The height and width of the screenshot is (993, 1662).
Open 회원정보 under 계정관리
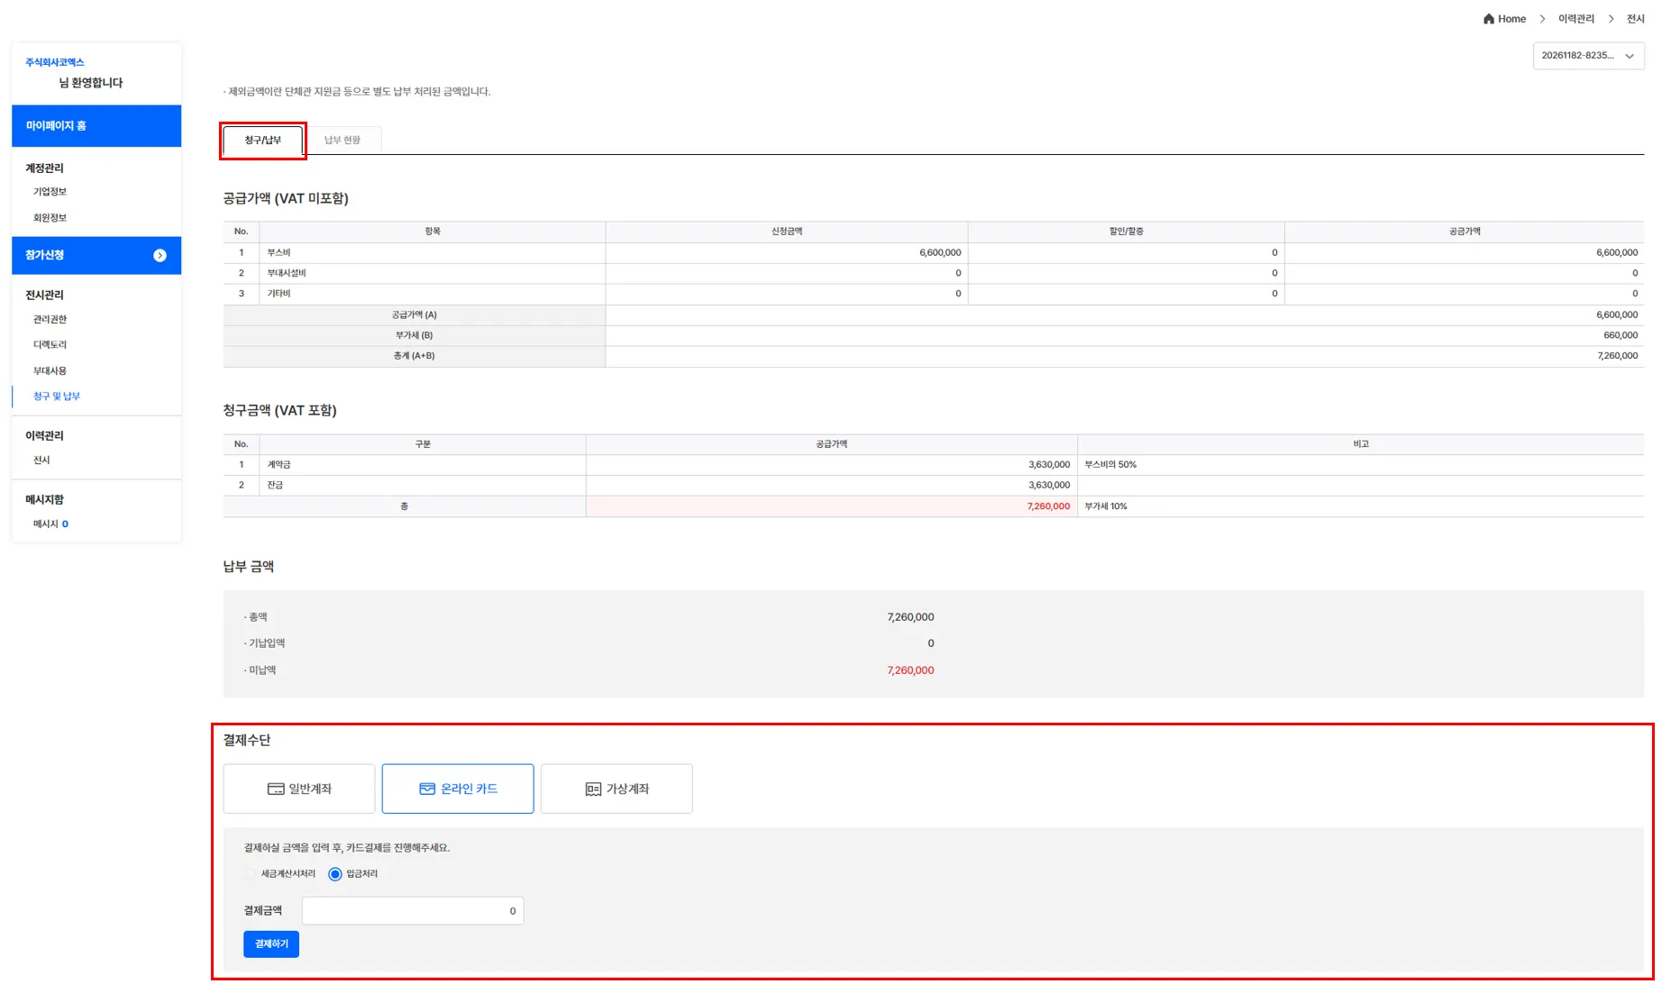coord(50,218)
